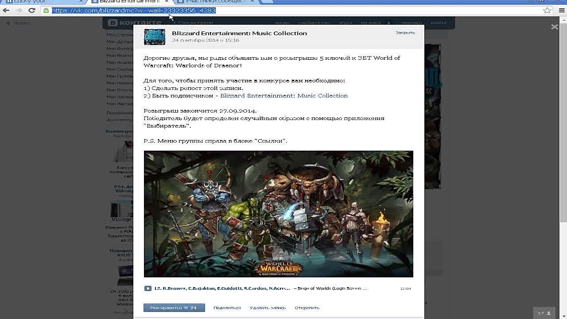The image size is (567, 319).
Task: Click the Удалить запись link
Action: tap(268, 308)
